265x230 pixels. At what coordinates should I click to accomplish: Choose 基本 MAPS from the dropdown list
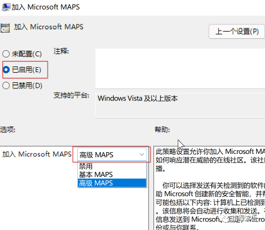click(x=112, y=175)
